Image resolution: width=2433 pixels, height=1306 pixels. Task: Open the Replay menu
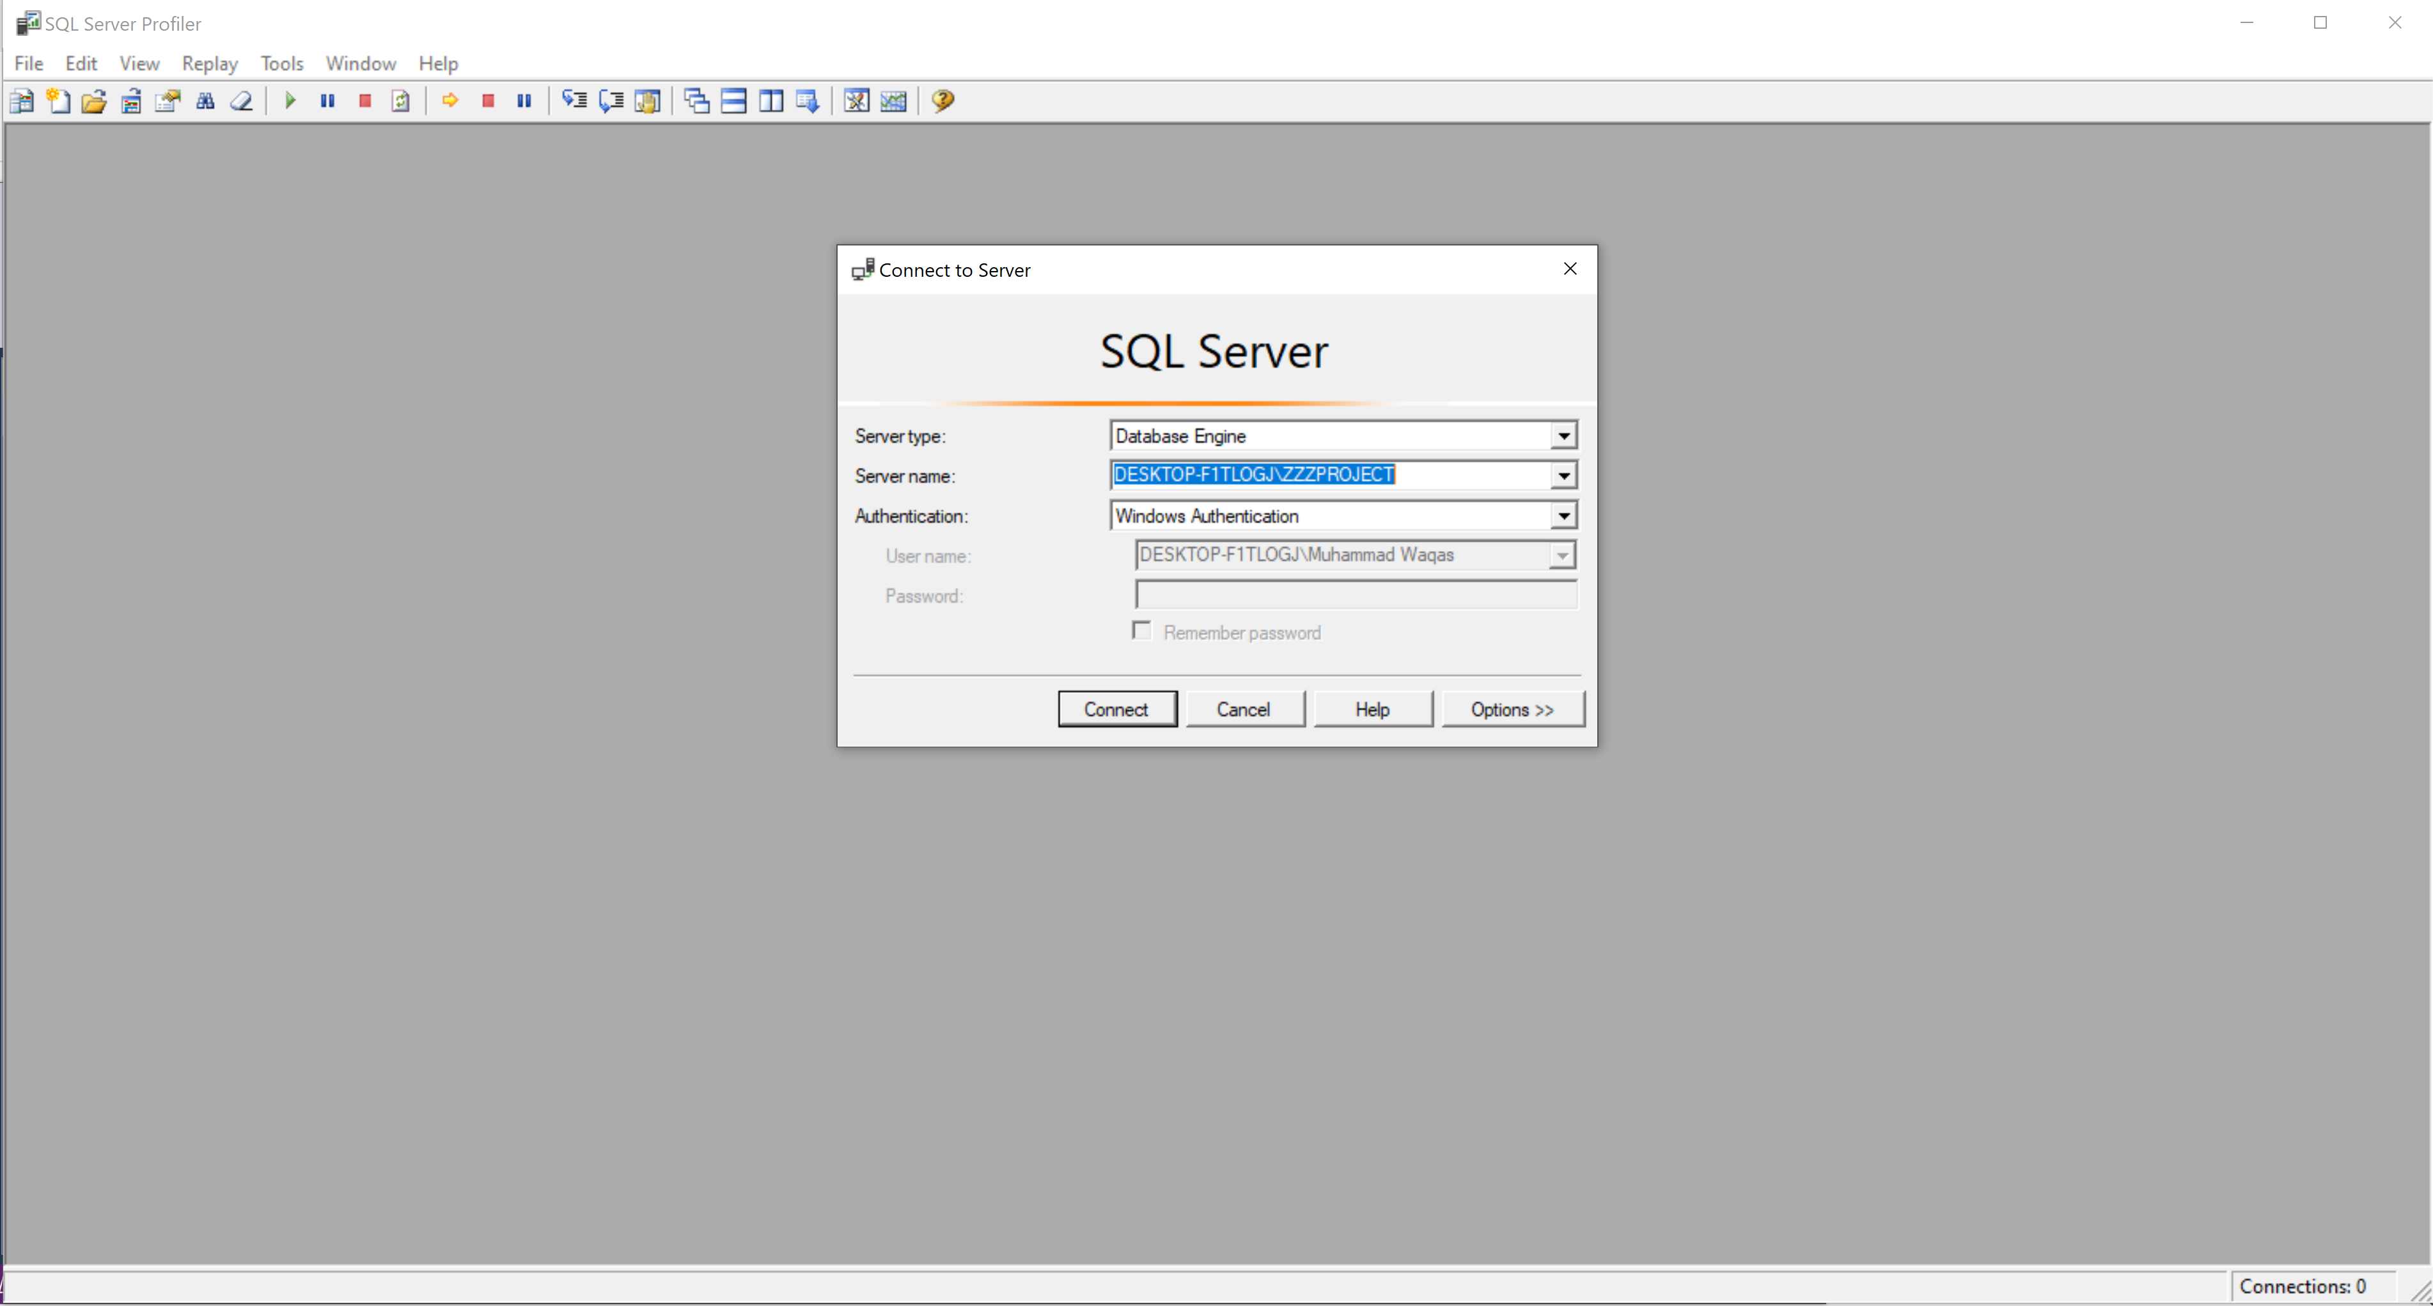tap(210, 63)
